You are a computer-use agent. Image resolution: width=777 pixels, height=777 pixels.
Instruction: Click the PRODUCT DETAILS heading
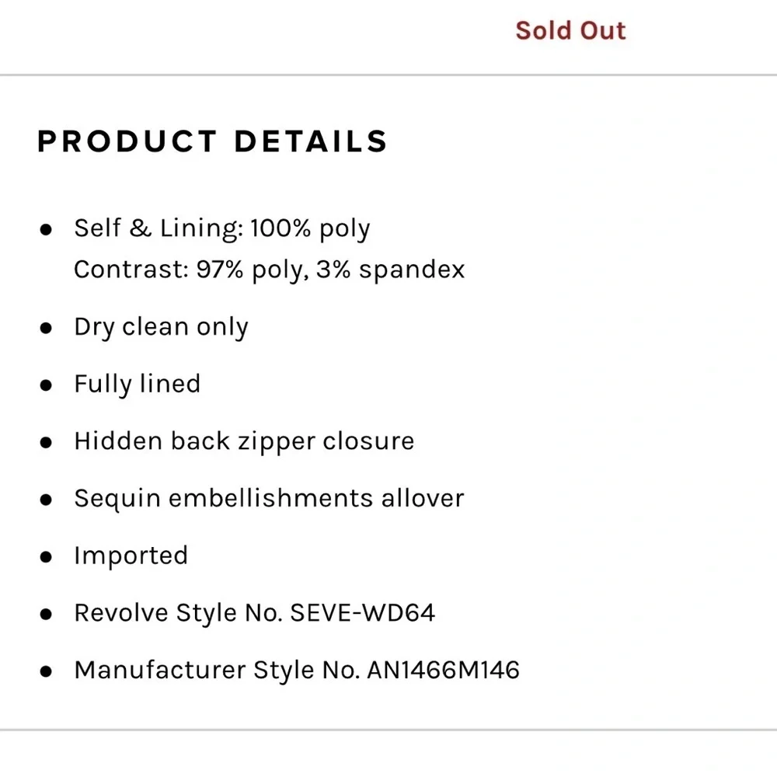[212, 141]
